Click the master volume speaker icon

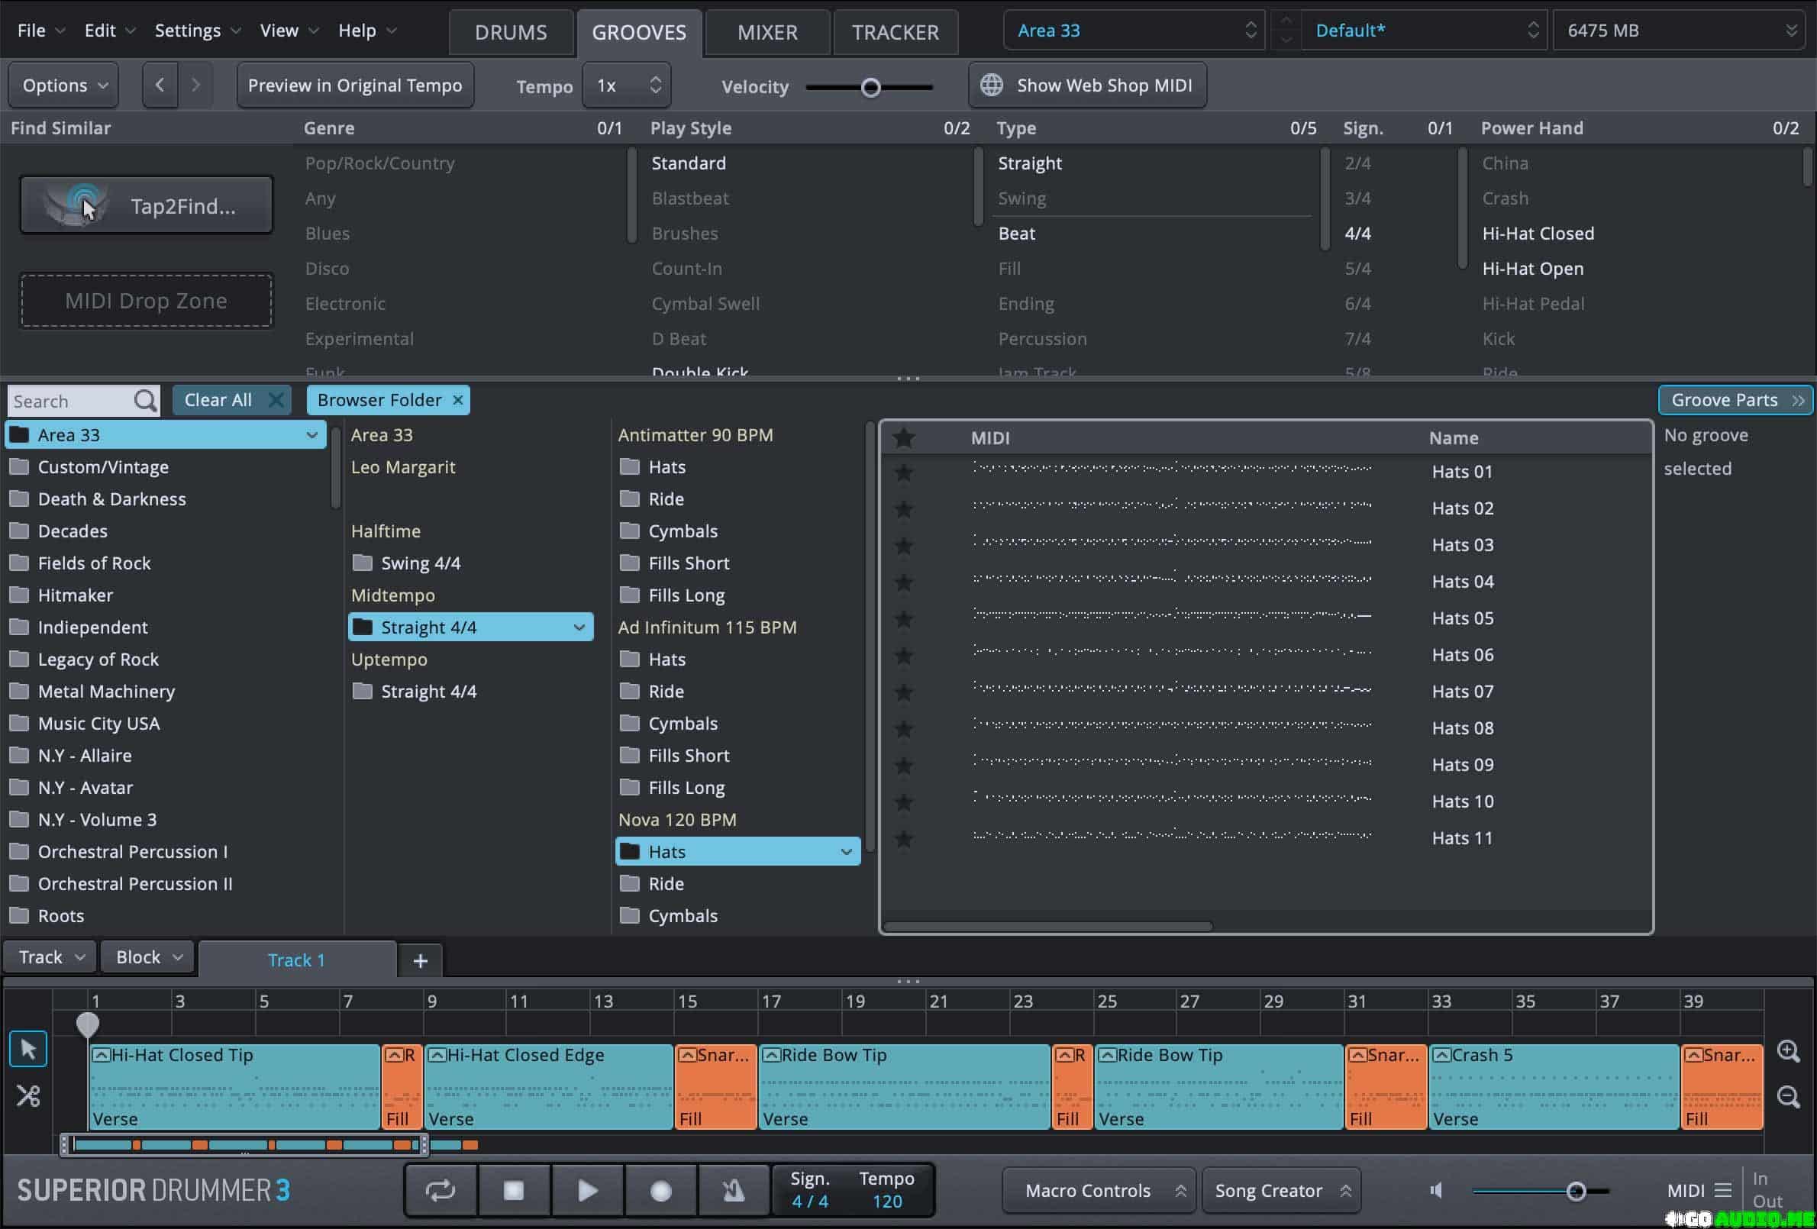1436,1190
